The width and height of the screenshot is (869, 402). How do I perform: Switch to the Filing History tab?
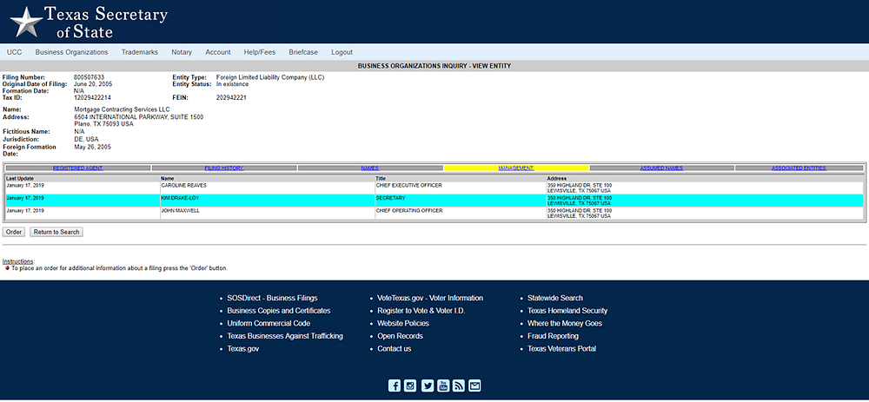224,168
